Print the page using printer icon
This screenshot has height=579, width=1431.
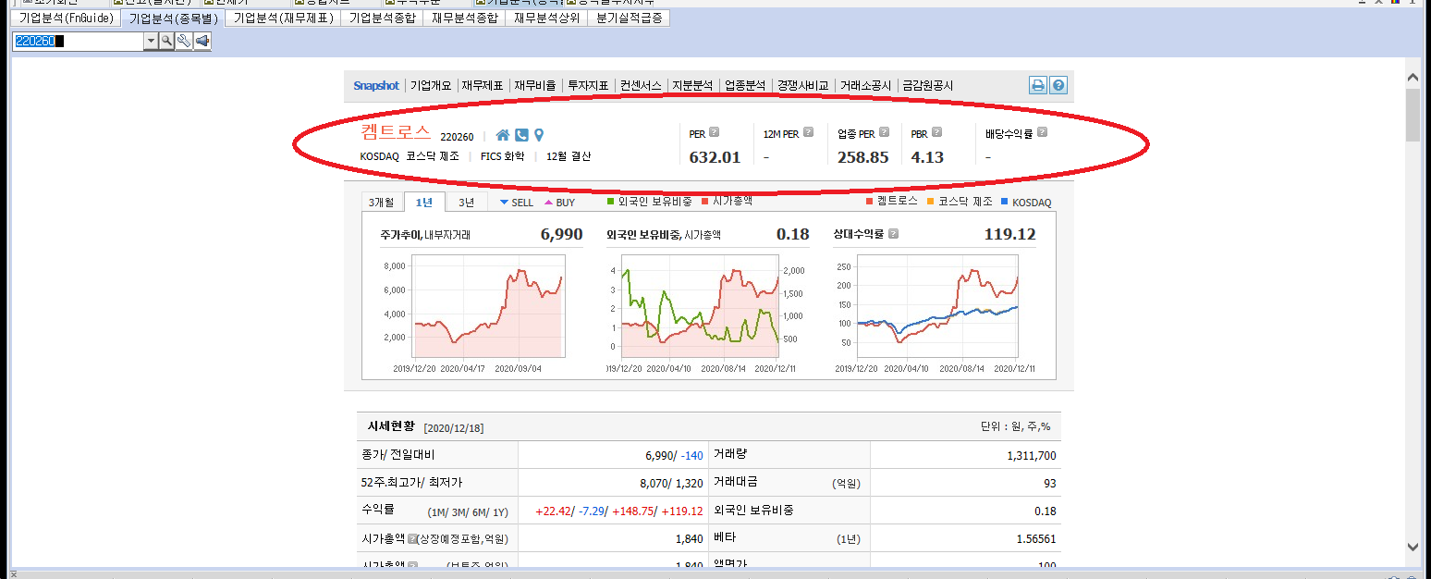[x=1038, y=85]
